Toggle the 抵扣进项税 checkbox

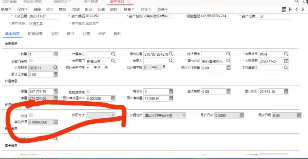click(89, 91)
